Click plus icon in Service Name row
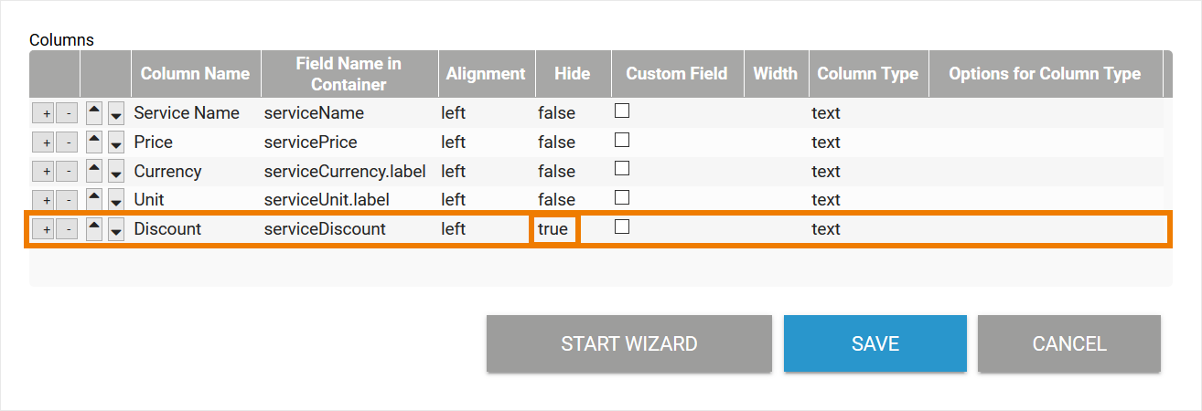This screenshot has height=411, width=1202. click(x=43, y=114)
